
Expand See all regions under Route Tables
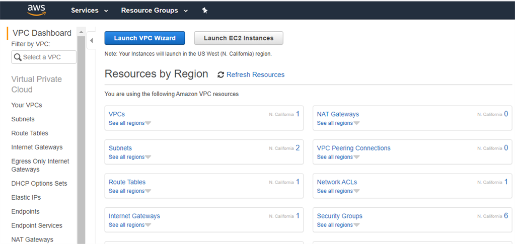[130, 191]
